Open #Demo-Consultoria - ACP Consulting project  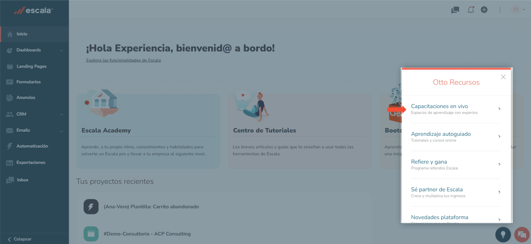[x=147, y=234]
